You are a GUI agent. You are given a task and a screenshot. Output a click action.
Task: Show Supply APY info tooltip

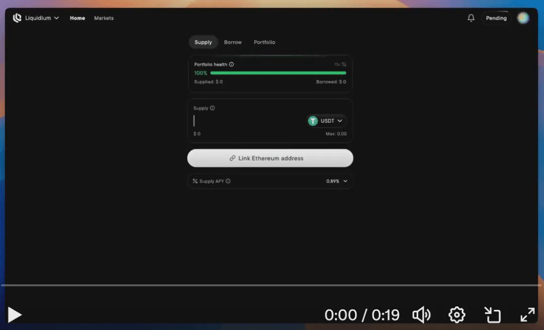[228, 181]
